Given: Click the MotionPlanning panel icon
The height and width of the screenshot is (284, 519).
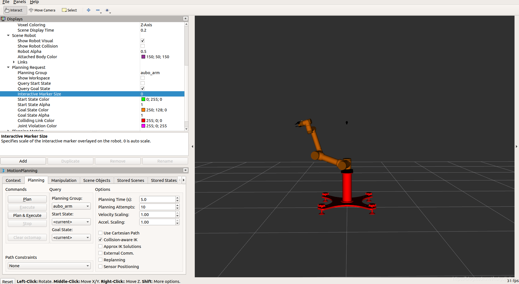Looking at the screenshot, I should click(3, 171).
